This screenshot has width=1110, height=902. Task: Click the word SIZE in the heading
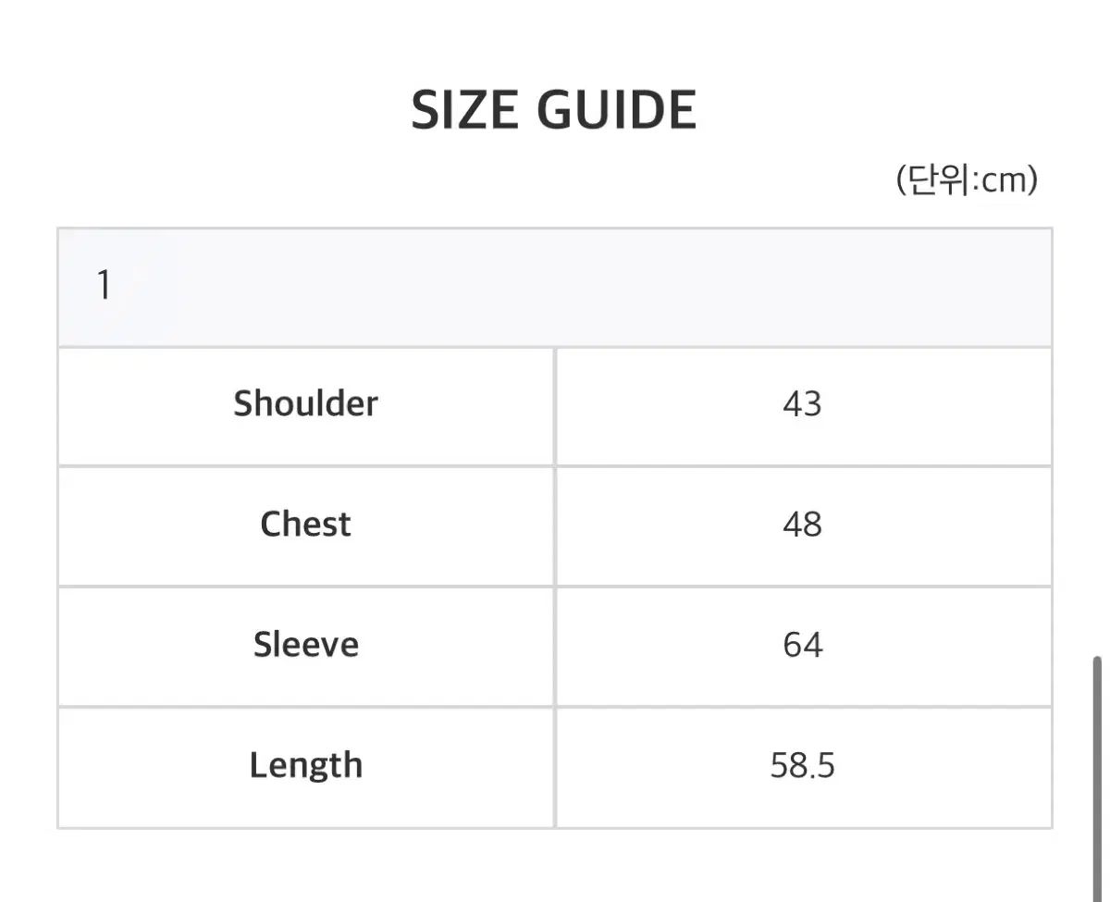point(464,111)
